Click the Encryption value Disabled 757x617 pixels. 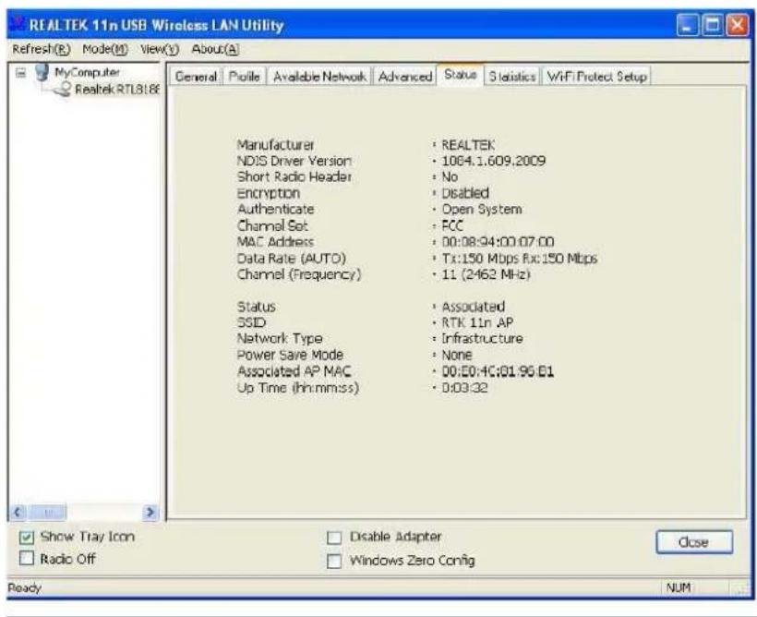(465, 193)
